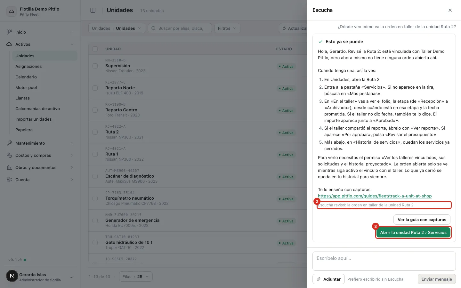Viewport: 461px width, 288px height.
Task: Open the Filas : 25 rows dropdown
Action: (136, 276)
